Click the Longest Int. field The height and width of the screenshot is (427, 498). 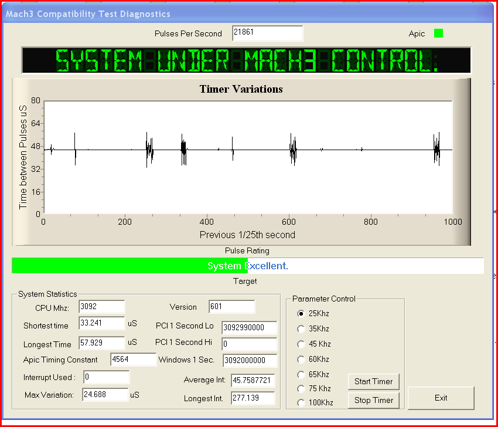tap(253, 398)
